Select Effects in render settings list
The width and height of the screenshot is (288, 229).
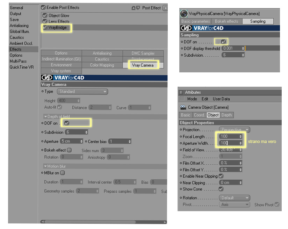23,49
